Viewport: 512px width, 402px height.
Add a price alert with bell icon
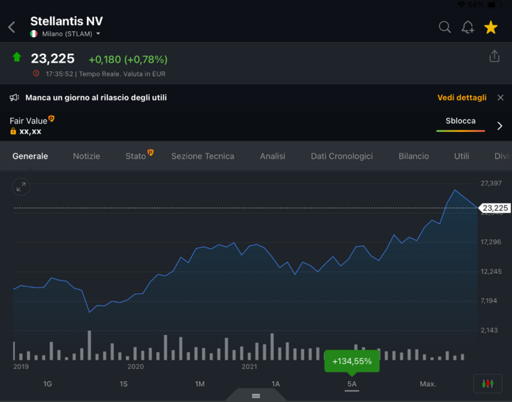[468, 27]
